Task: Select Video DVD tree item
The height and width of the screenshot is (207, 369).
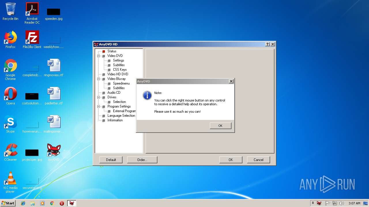Action: tap(115, 56)
